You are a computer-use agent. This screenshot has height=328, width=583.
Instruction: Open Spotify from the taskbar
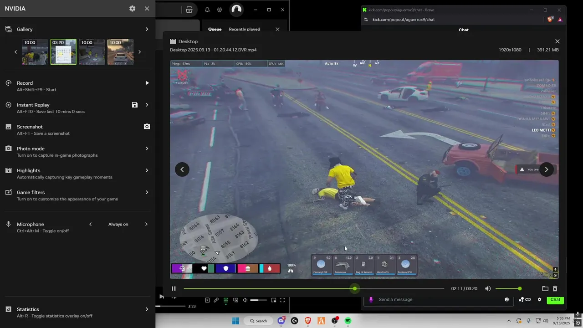click(x=348, y=321)
